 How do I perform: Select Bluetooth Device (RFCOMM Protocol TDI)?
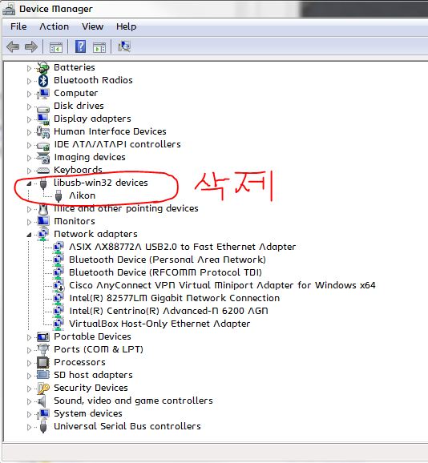click(165, 272)
